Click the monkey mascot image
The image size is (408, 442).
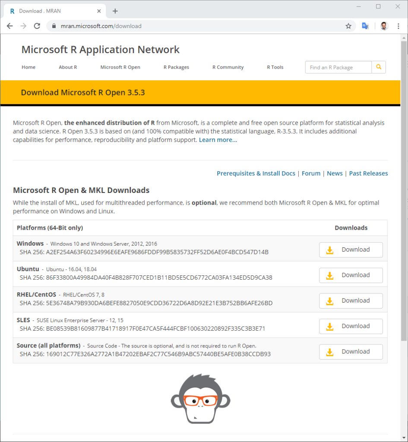200,398
